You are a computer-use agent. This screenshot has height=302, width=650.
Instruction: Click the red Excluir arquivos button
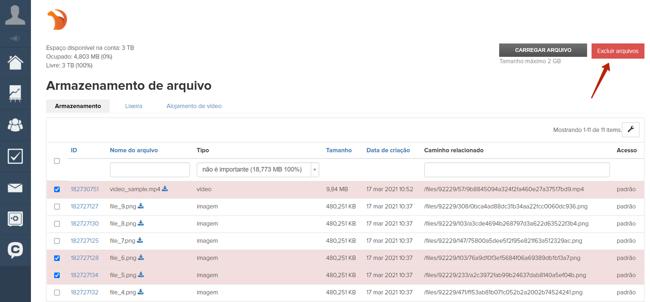pyautogui.click(x=617, y=51)
